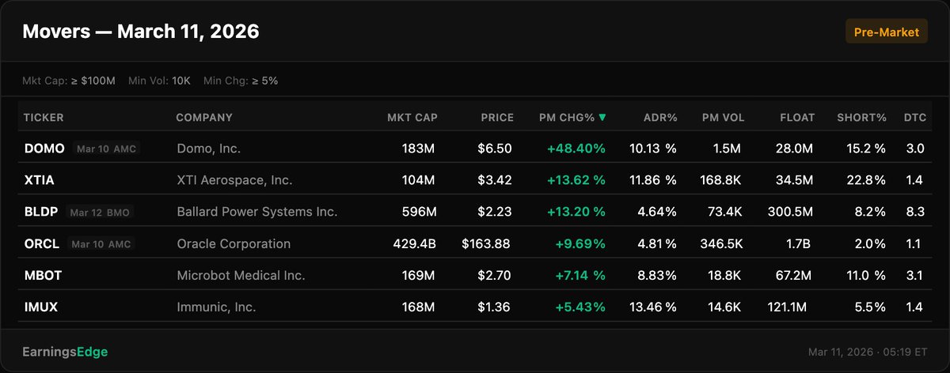Open Immunic, Inc. company name
This screenshot has width=950, height=373.
[216, 307]
